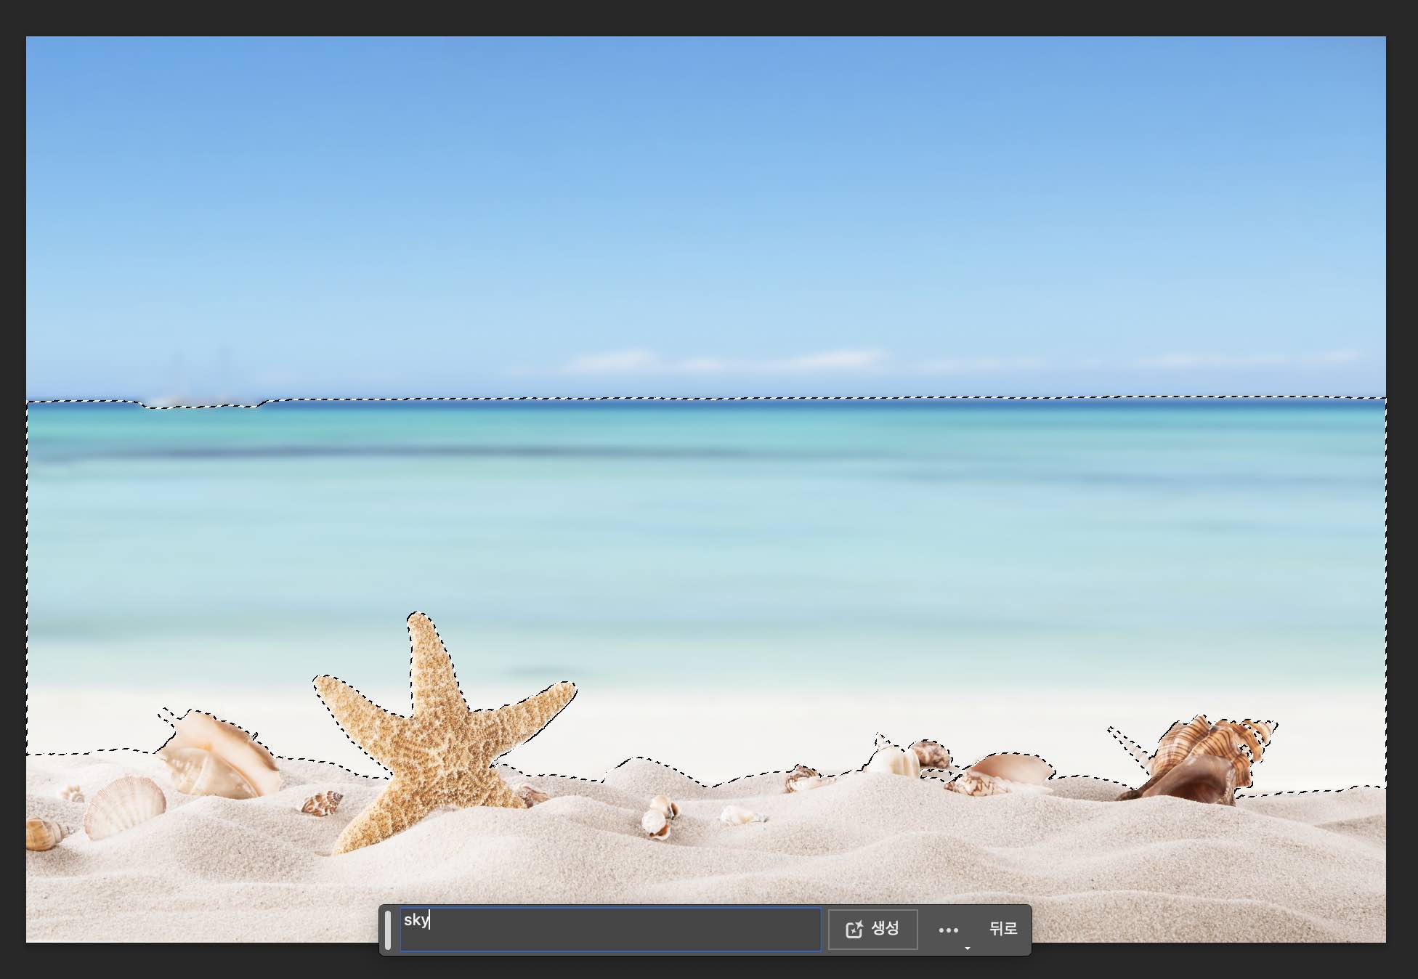Image resolution: width=1418 pixels, height=979 pixels.
Task: Click the large striped conch shell at right
Action: click(x=1202, y=759)
